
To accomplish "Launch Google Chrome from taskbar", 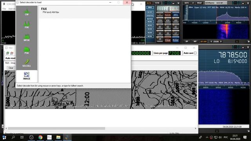I will coord(40,137).
